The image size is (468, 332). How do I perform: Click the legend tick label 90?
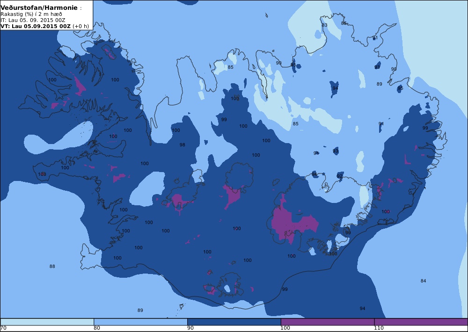190,328
